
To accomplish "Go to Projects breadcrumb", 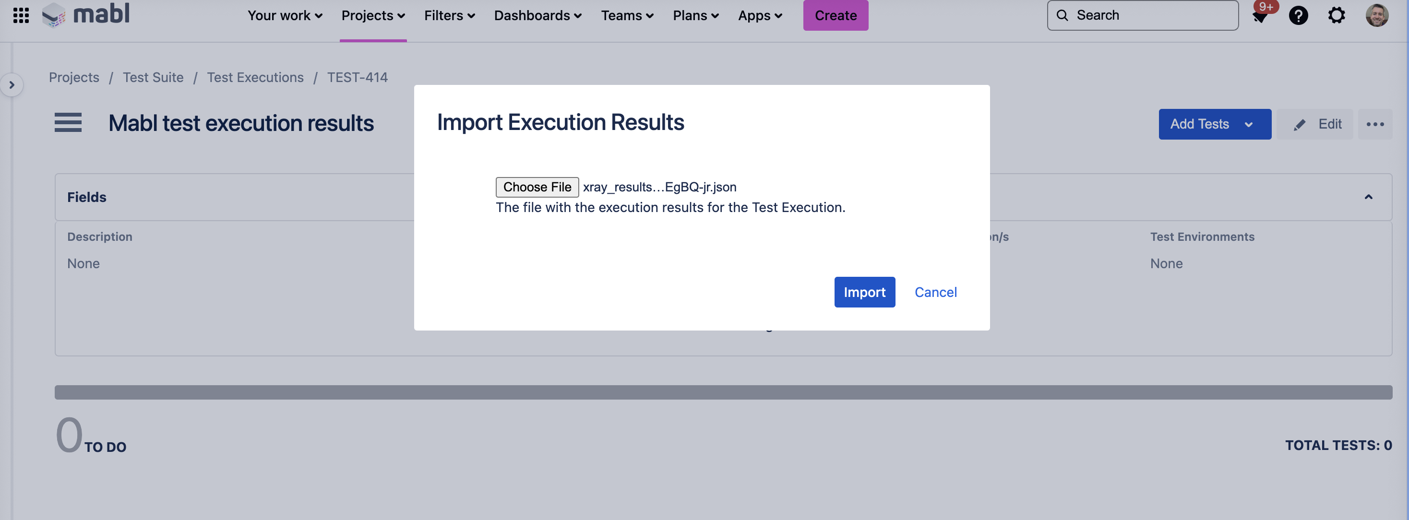I will tap(74, 77).
